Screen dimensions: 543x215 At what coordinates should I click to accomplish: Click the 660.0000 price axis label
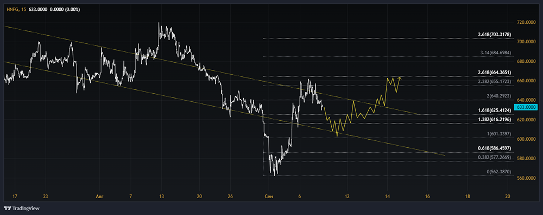pos(526,81)
